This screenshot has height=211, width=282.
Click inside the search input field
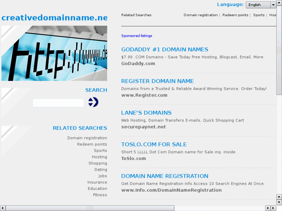click(x=58, y=103)
